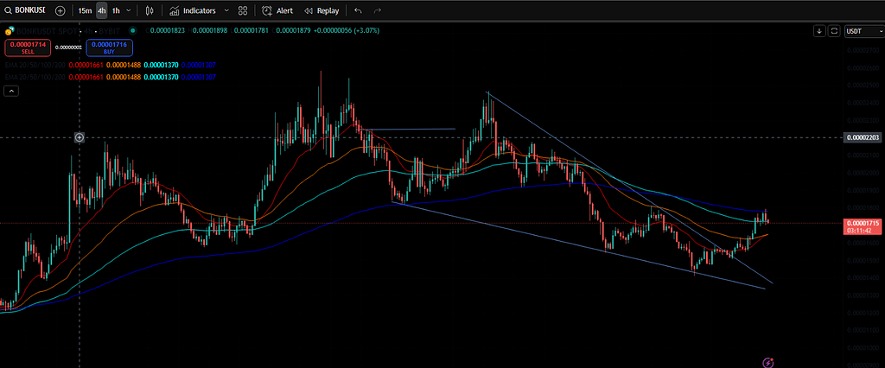Open the Indicators dialog
The width and height of the screenshot is (885, 368).
pyautogui.click(x=193, y=10)
